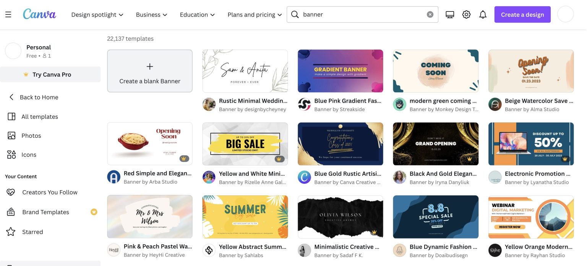Screen dimensions: 587x266
Task: Click the profile avatar circle
Action: pyautogui.click(x=565, y=14)
